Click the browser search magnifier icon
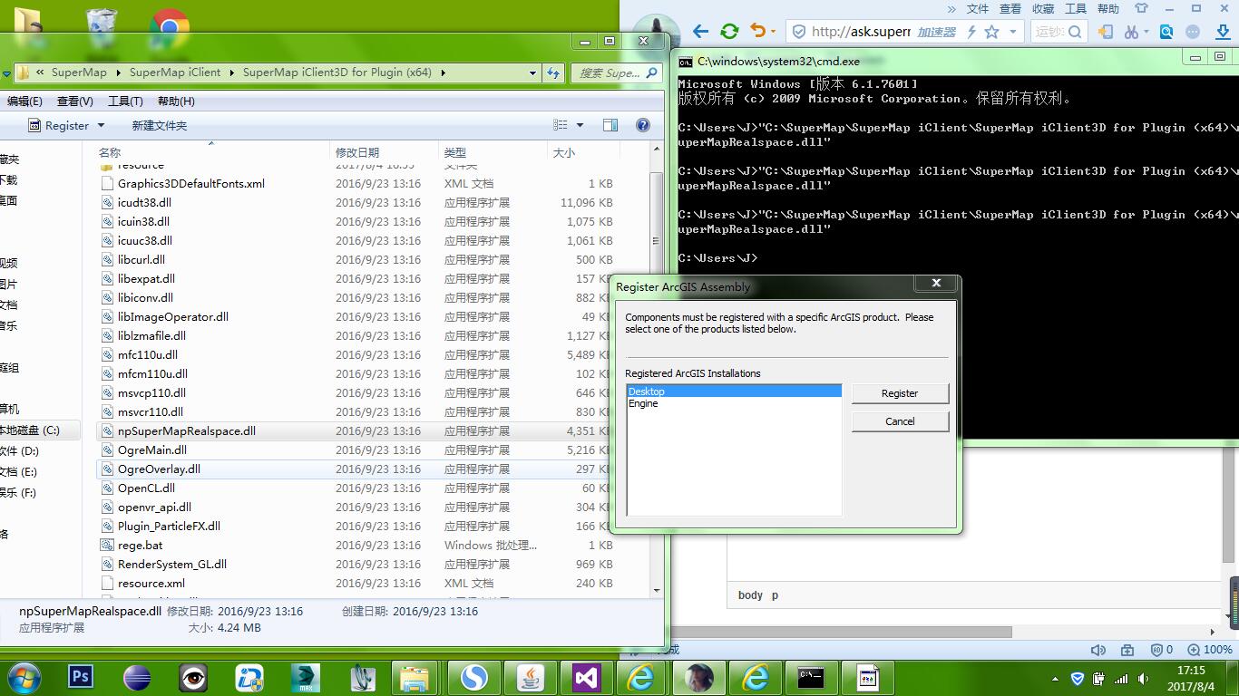Screen dimensions: 1239x696 click(x=1075, y=32)
